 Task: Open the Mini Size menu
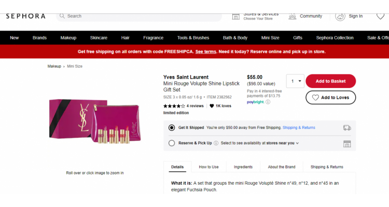[x=270, y=38]
